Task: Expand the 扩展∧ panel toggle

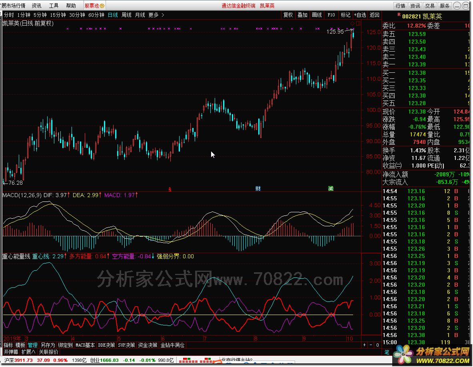Action: click(x=28, y=352)
